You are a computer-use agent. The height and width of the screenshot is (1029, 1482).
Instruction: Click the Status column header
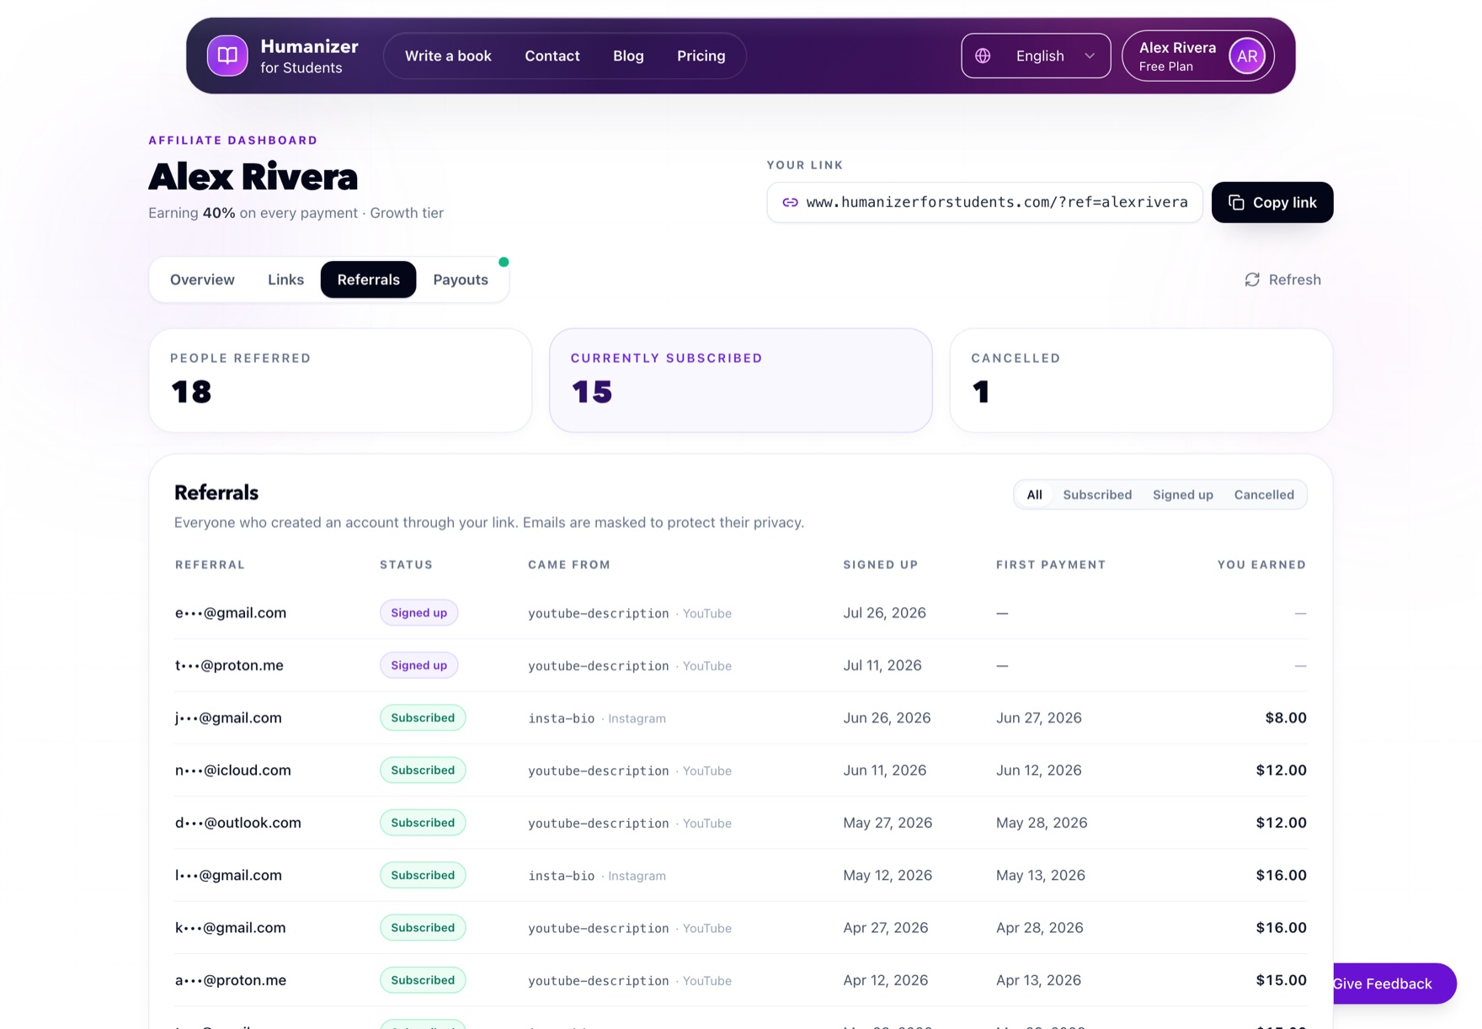(x=406, y=565)
